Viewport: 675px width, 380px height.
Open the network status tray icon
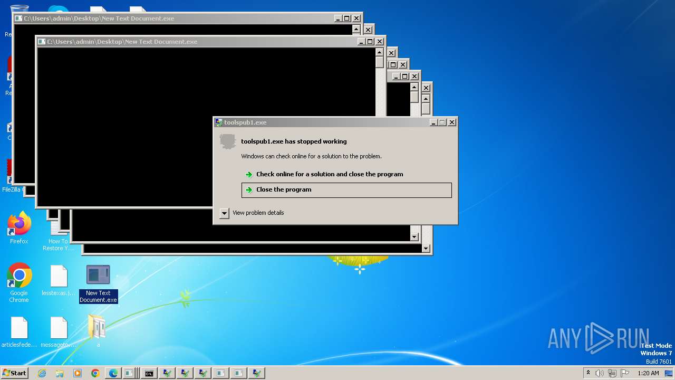coord(612,373)
